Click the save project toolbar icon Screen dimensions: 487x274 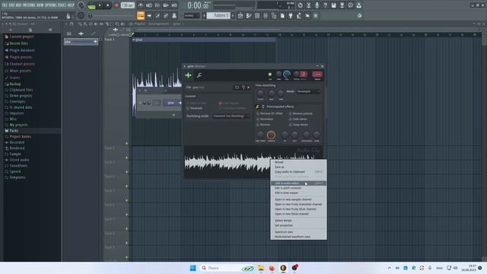(x=333, y=5)
